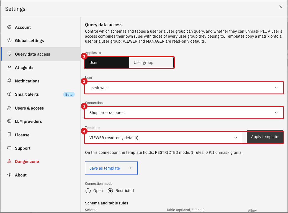The width and height of the screenshot is (288, 213).
Task: Click the Settings dialog title
Action: click(15, 9)
